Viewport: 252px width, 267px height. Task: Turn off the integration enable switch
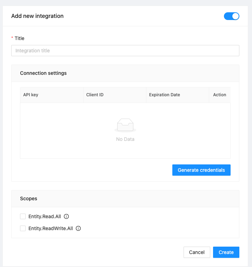coord(231,16)
